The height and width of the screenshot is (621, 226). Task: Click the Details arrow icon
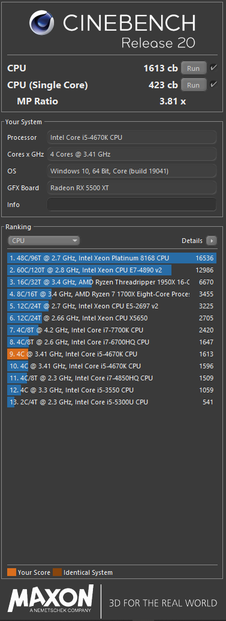212,241
